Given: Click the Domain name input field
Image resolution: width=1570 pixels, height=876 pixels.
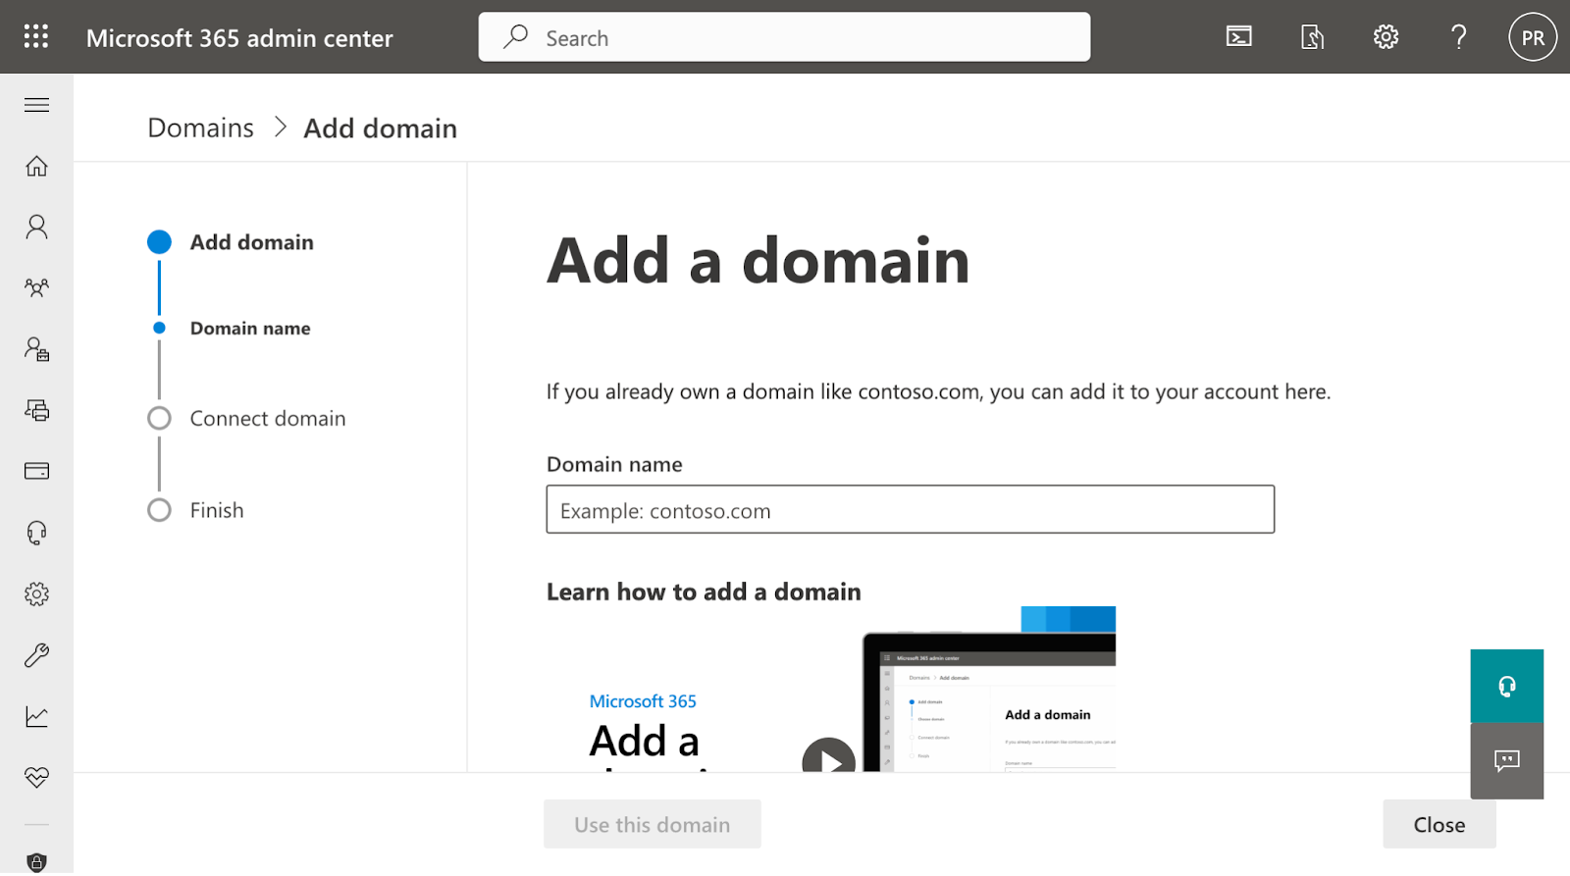Looking at the screenshot, I should tap(911, 510).
